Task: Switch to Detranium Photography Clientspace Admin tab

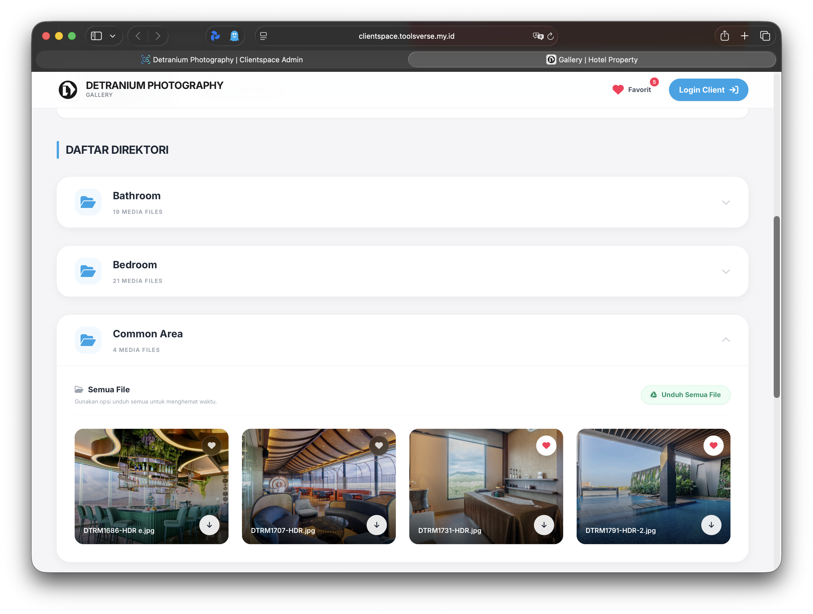Action: click(x=222, y=59)
